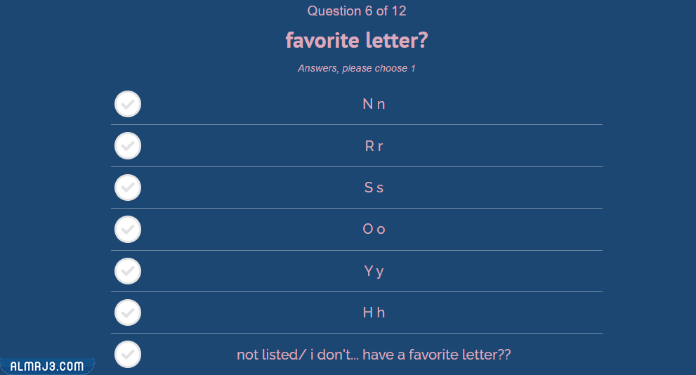Select the checkmark circle for not listed
The width and height of the screenshot is (696, 375).
[127, 355]
